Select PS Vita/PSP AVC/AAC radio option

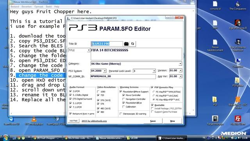154,96
